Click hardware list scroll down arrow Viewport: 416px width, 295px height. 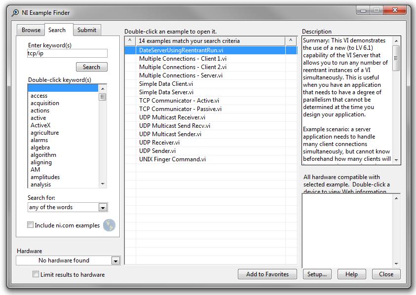coord(396,263)
